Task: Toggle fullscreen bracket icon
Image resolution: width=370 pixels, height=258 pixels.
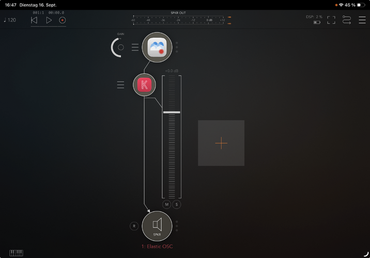Action: tap(331, 20)
